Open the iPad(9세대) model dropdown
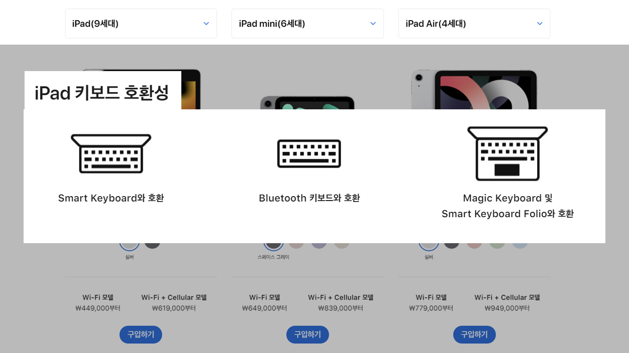Image resolution: width=629 pixels, height=353 pixels. click(x=141, y=24)
